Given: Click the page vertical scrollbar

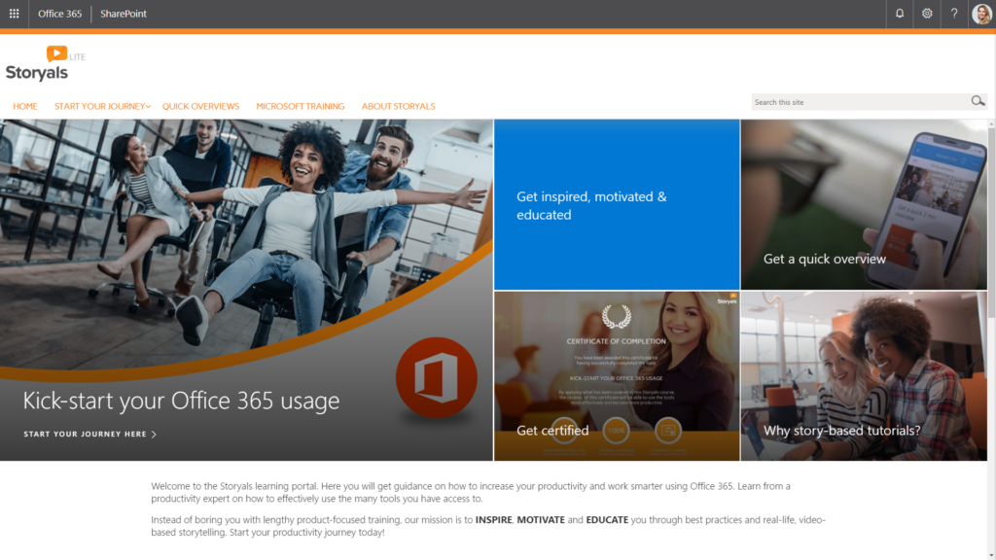Looking at the screenshot, I should 991,339.
